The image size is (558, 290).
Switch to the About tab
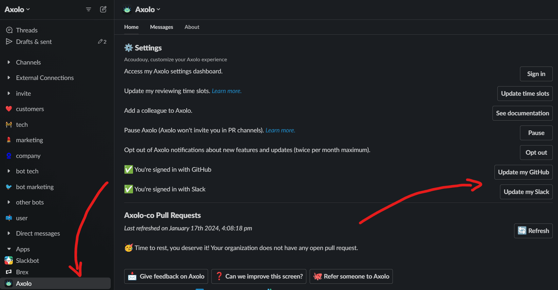(x=192, y=27)
